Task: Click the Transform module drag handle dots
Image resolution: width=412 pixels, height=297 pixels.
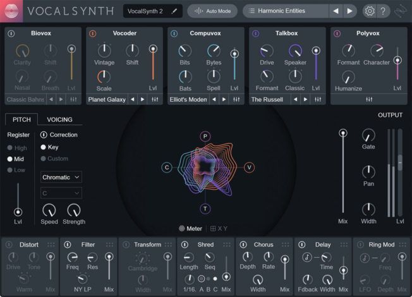Action: tap(168, 245)
